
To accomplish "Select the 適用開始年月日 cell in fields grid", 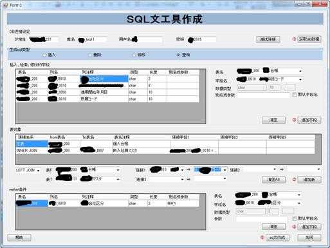I will (104, 92).
